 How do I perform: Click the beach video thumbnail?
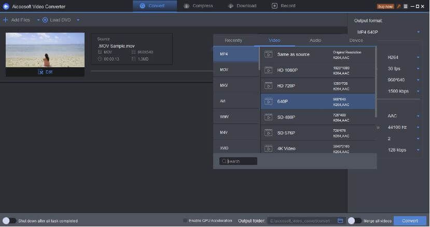click(45, 50)
